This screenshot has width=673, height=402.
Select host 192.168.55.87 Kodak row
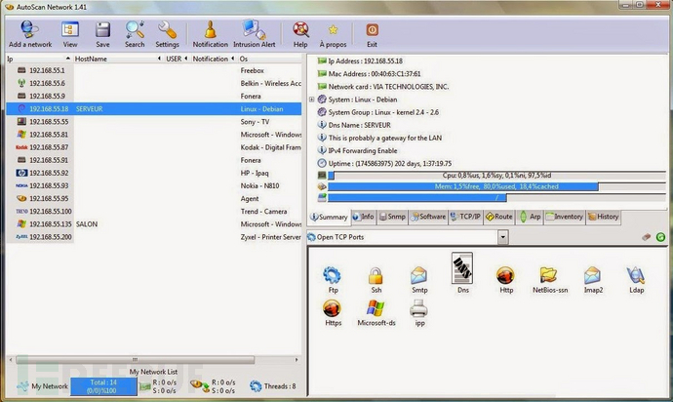point(154,147)
